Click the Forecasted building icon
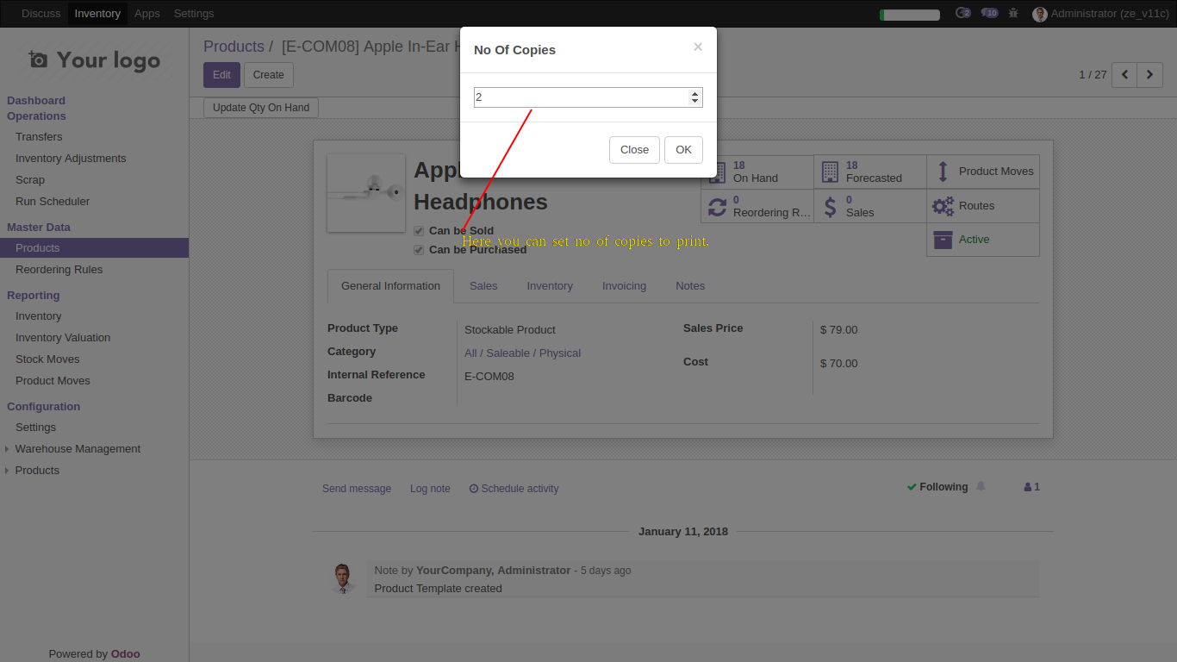The height and width of the screenshot is (662, 1177). pos(830,172)
